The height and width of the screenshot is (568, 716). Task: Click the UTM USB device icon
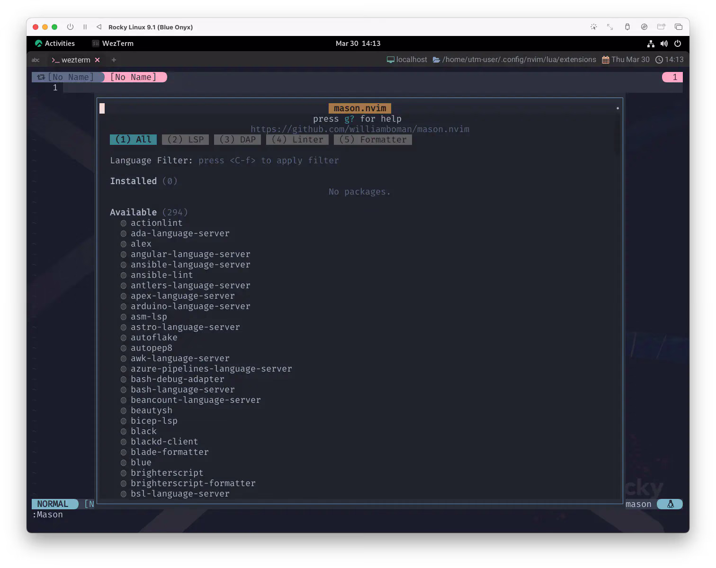click(627, 27)
